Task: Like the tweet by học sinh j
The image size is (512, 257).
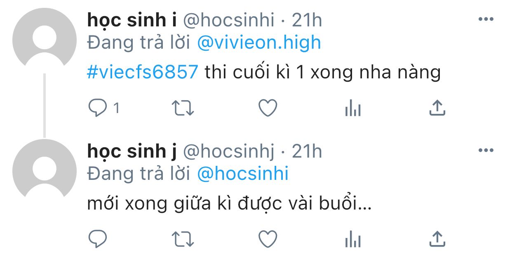Action: (x=268, y=239)
